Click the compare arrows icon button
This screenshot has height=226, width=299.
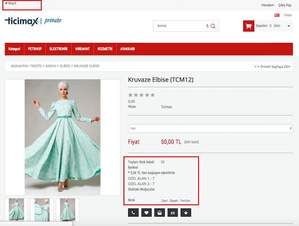173,212
